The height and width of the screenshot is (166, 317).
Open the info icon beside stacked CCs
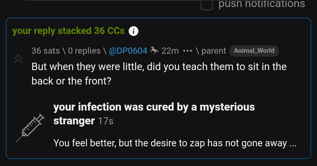tap(134, 31)
